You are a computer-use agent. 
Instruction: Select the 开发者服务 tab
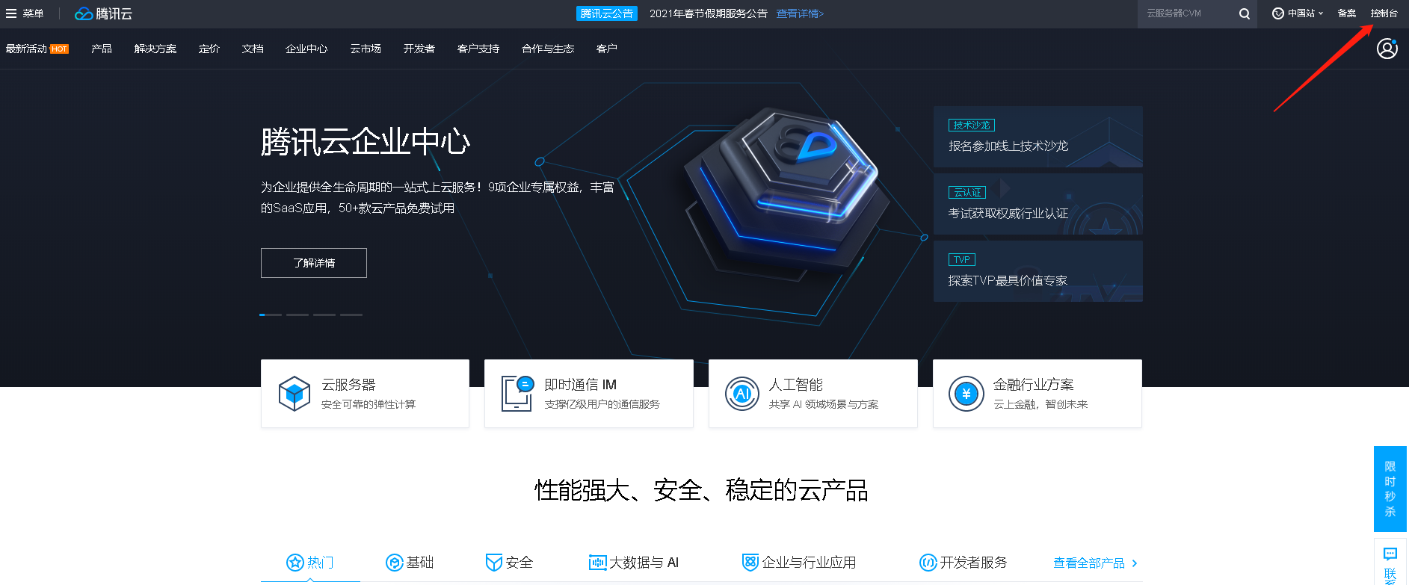[964, 563]
